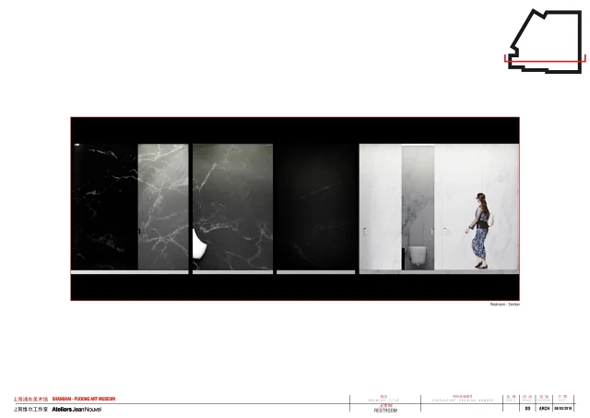This screenshot has width=590, height=418.
Task: Click the building plan key map outline
Action: [545, 38]
